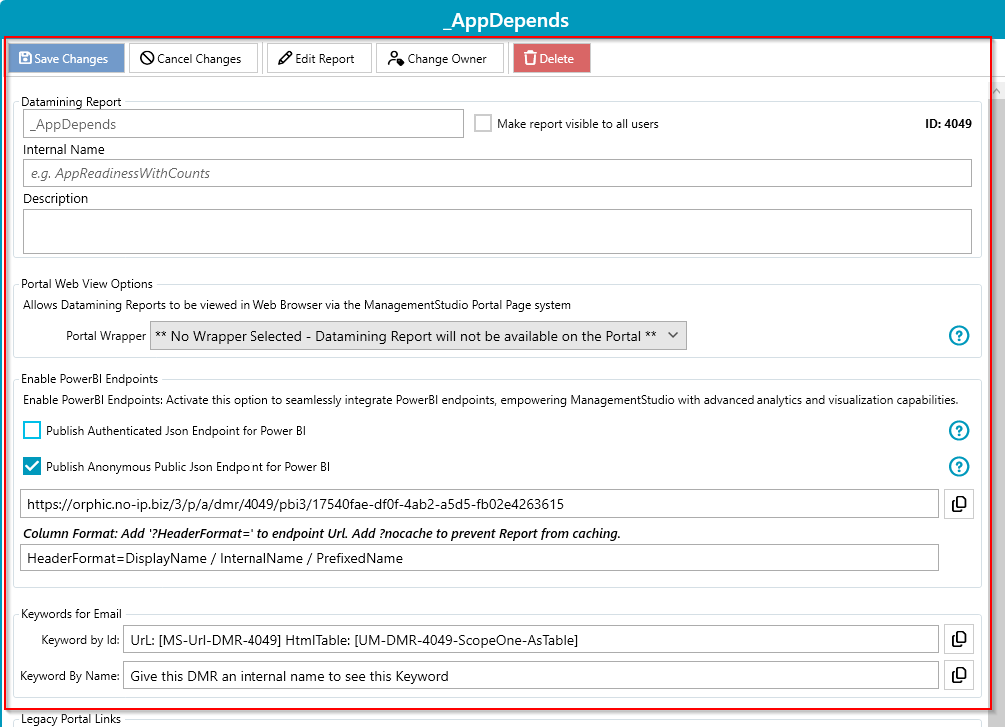Screen dimensions: 1005x727
Task: Click the scrollbar up arrow
Action: click(x=997, y=92)
